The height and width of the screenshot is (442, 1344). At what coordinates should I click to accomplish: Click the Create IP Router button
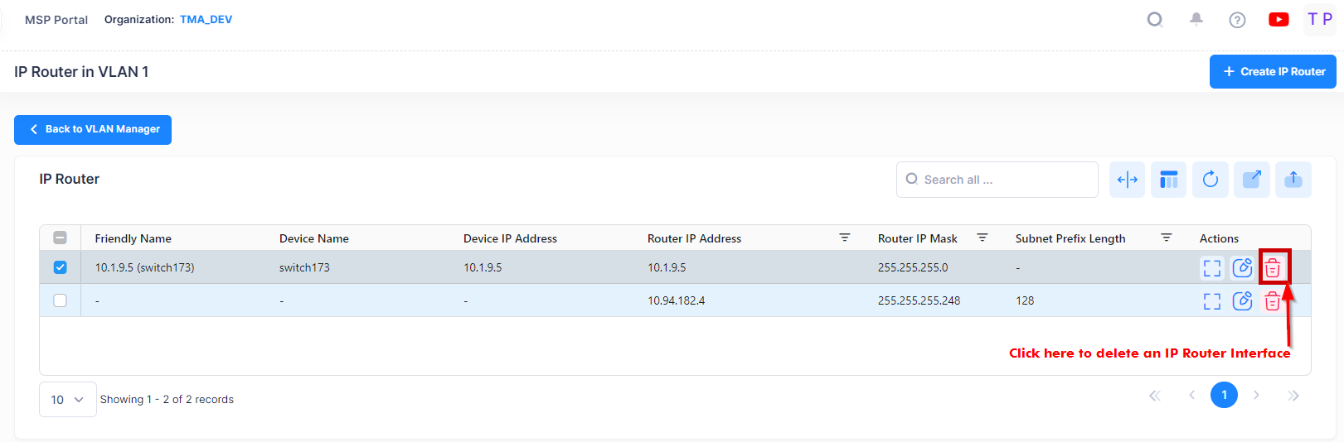tap(1272, 72)
